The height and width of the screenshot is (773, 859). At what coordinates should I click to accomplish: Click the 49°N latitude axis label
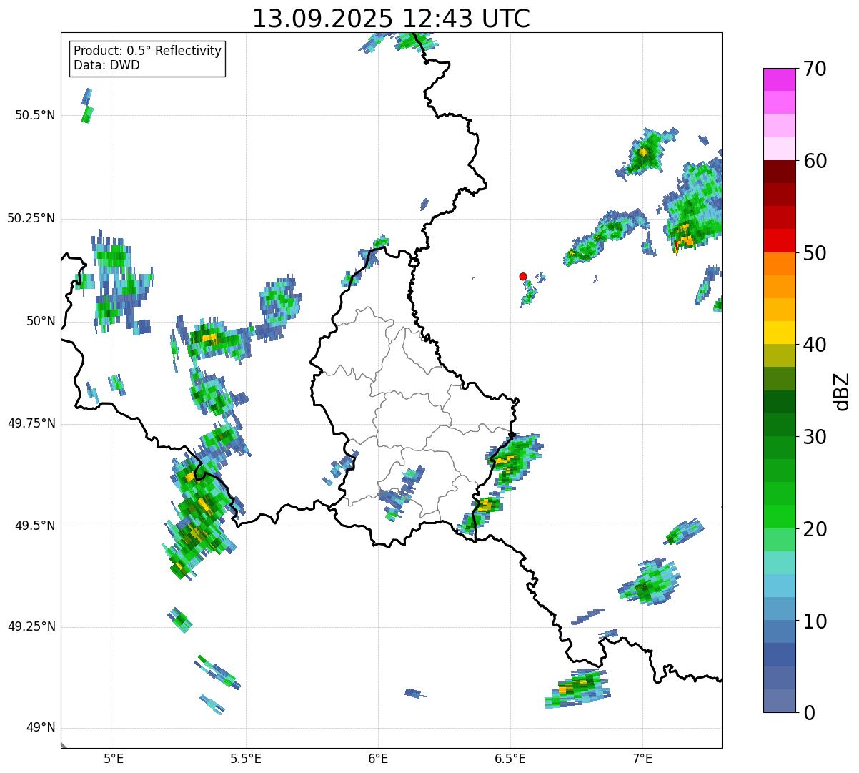pyautogui.click(x=40, y=728)
